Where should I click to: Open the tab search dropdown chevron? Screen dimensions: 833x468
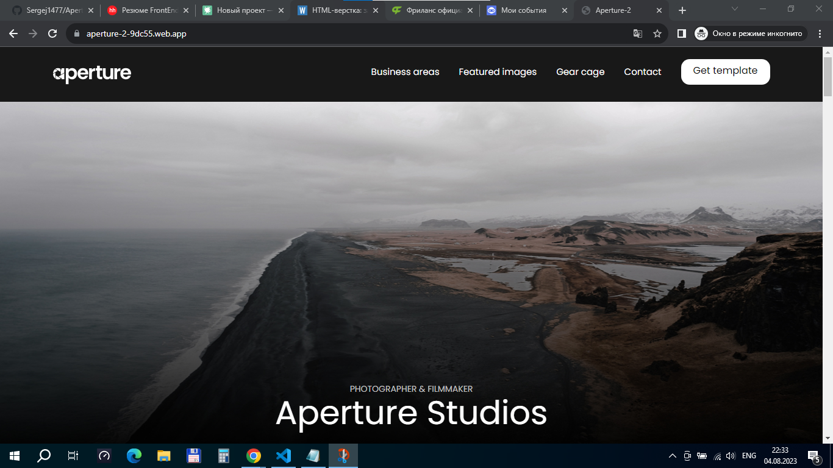click(x=735, y=9)
